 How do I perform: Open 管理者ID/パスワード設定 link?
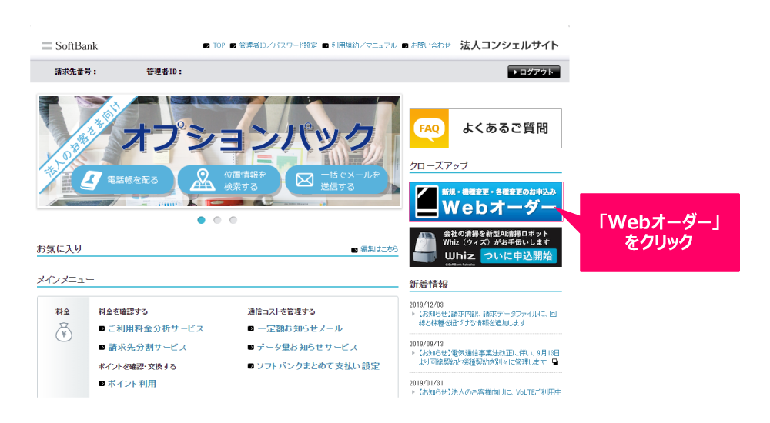[278, 45]
